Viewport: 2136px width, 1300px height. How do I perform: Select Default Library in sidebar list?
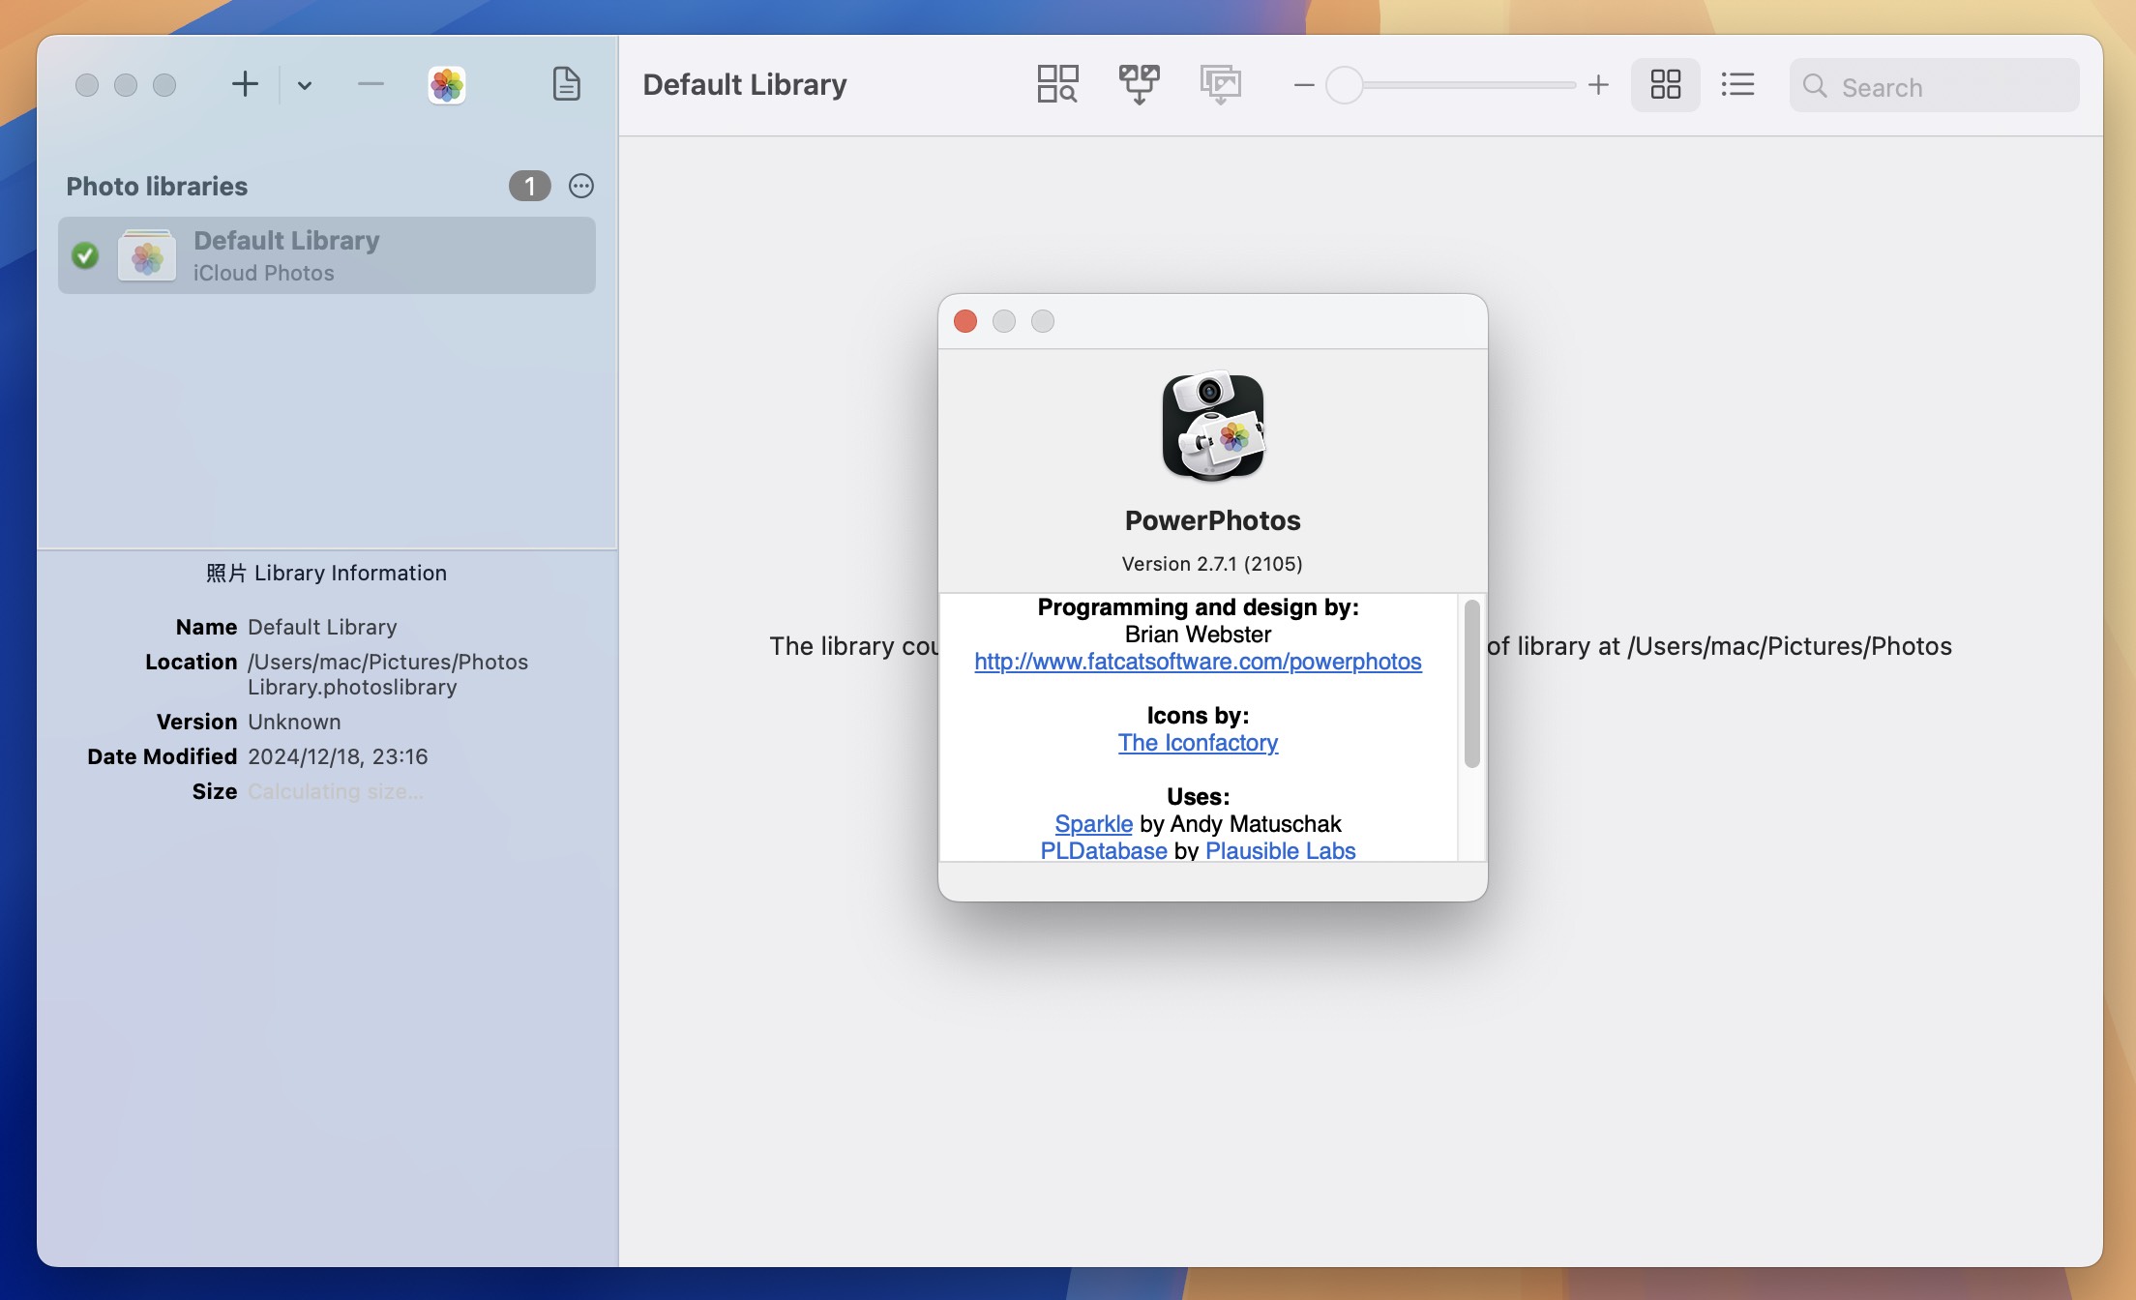pos(327,255)
